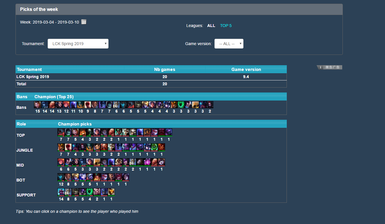Click the Champion (Top 25) header
This screenshot has height=224, width=385.
[x=54, y=96]
